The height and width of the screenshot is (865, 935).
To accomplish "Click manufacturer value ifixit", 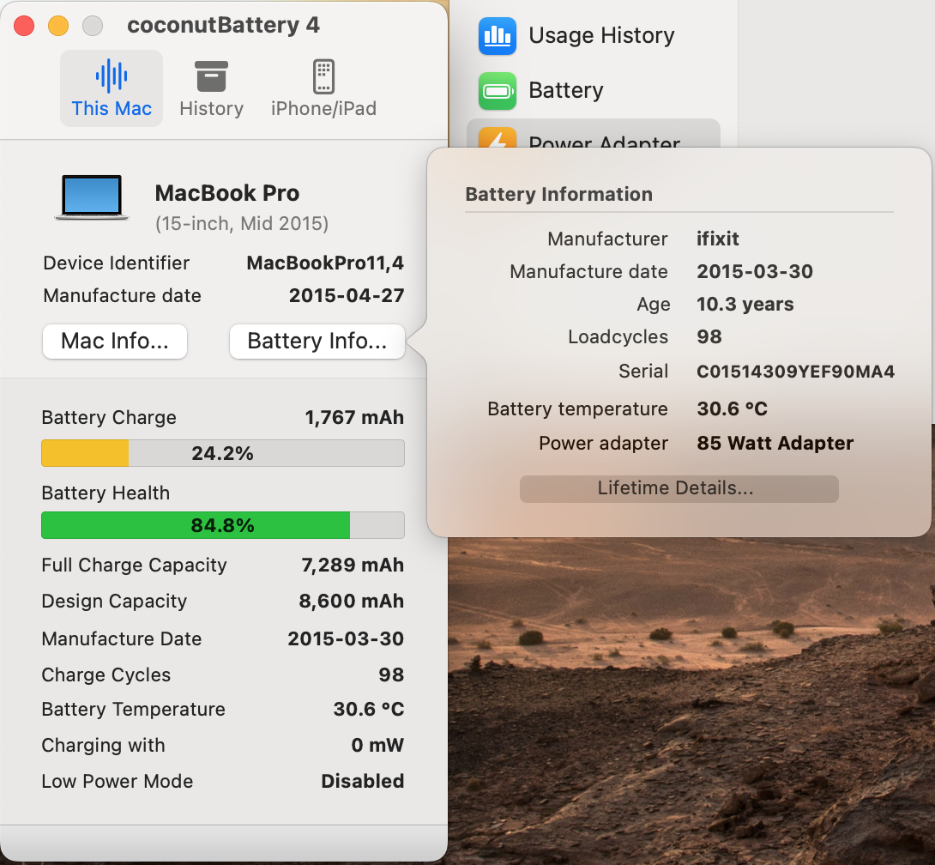I will pos(718,239).
